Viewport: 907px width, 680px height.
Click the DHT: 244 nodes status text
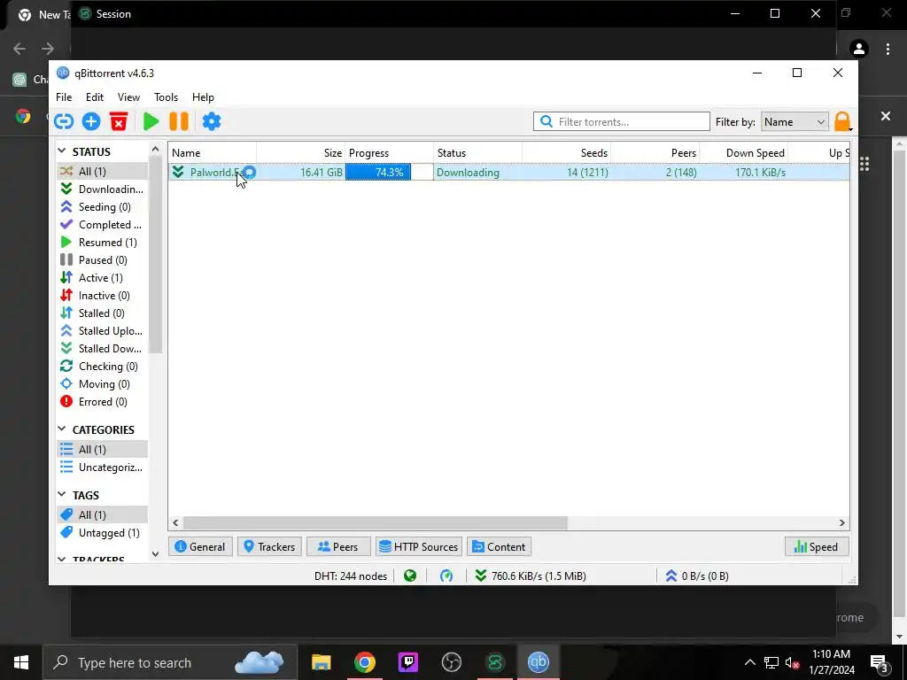tap(351, 576)
